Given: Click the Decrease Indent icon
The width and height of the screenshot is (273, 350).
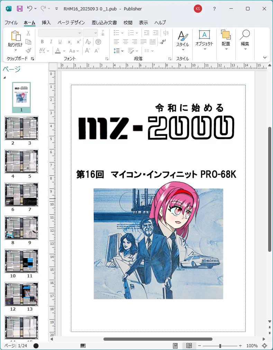Looking at the screenshot, I should point(147,33).
